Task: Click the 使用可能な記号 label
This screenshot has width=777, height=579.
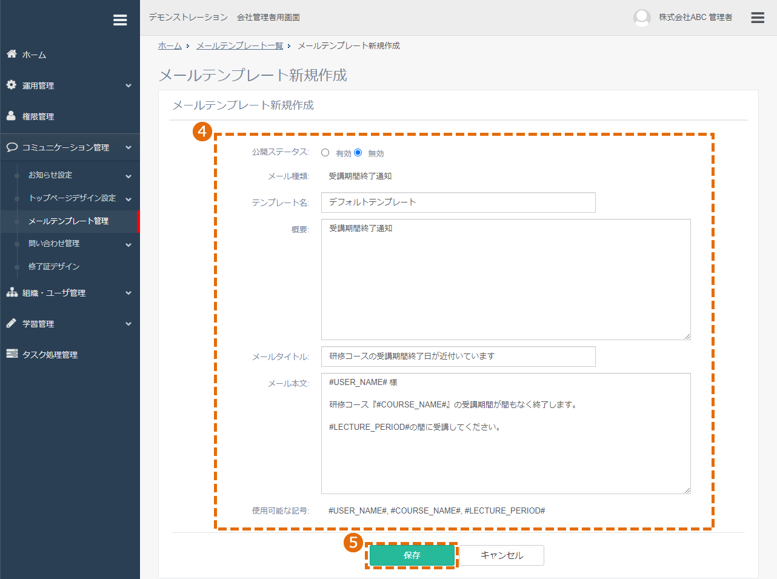Action: 281,511
